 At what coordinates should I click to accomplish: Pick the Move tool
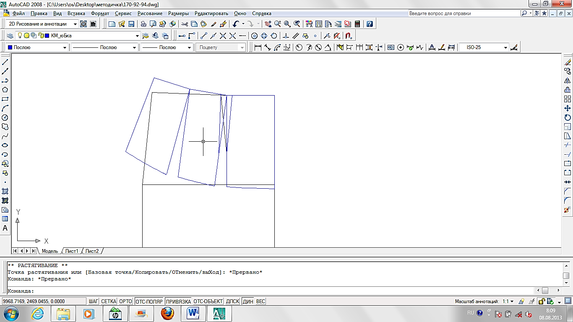pos(568,108)
